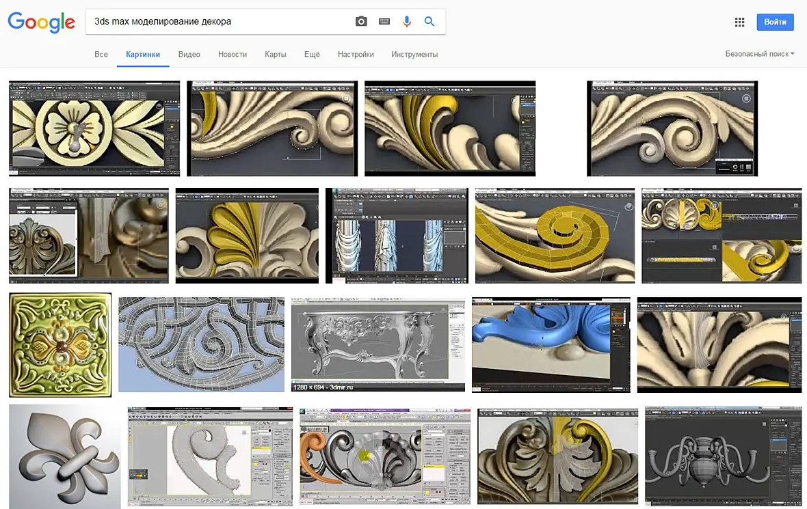The image size is (807, 509).
Task: Switch to the Видео tab
Action: tap(189, 55)
